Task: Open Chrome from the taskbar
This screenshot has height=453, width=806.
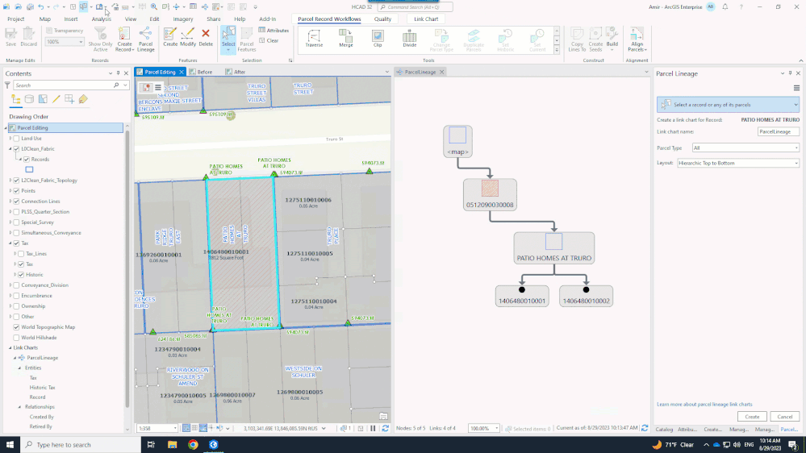Action: (x=193, y=445)
